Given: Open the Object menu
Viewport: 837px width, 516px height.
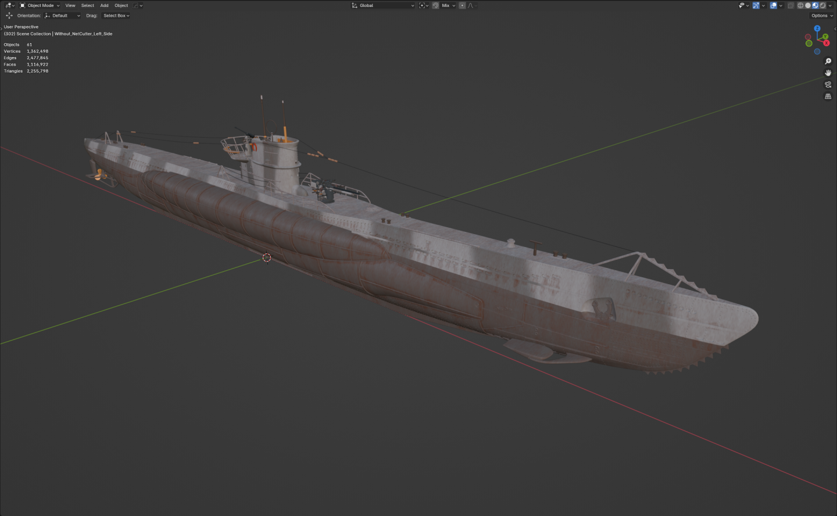Looking at the screenshot, I should pyautogui.click(x=121, y=5).
